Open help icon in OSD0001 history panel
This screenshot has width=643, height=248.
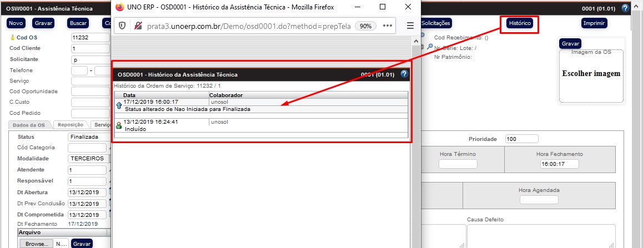tap(404, 74)
